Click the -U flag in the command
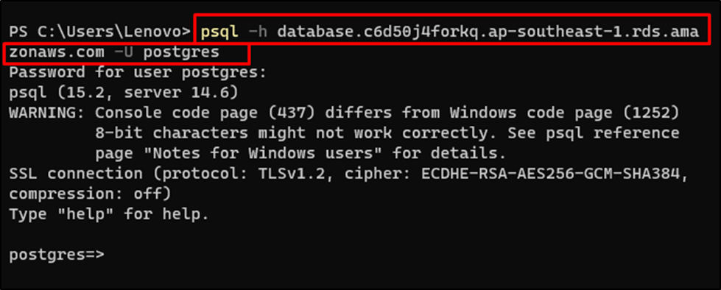Image resolution: width=721 pixels, height=290 pixels. 124,52
